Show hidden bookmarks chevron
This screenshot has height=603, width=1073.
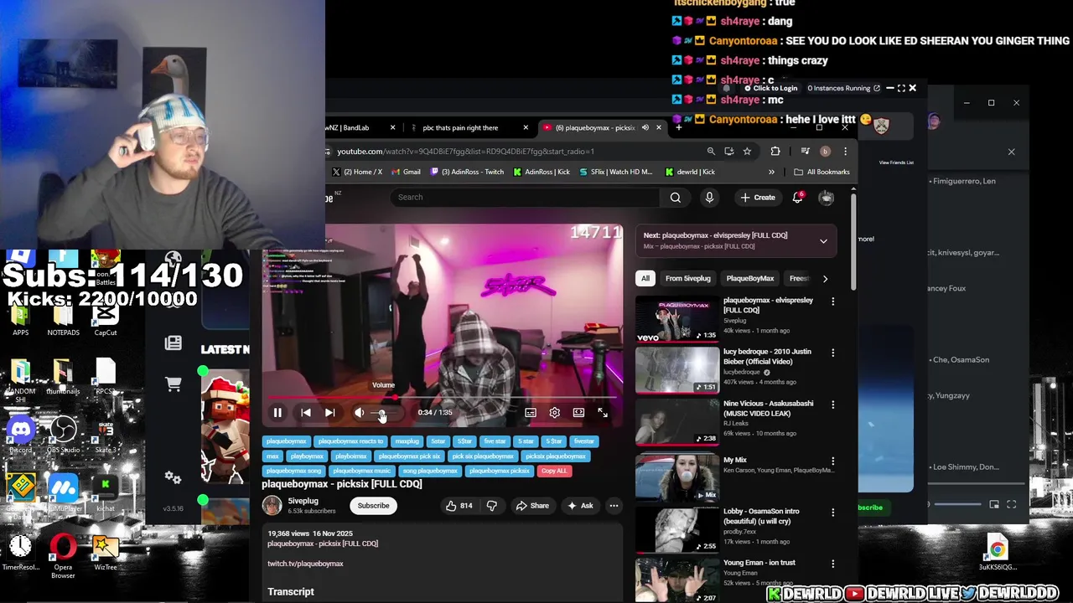click(771, 173)
